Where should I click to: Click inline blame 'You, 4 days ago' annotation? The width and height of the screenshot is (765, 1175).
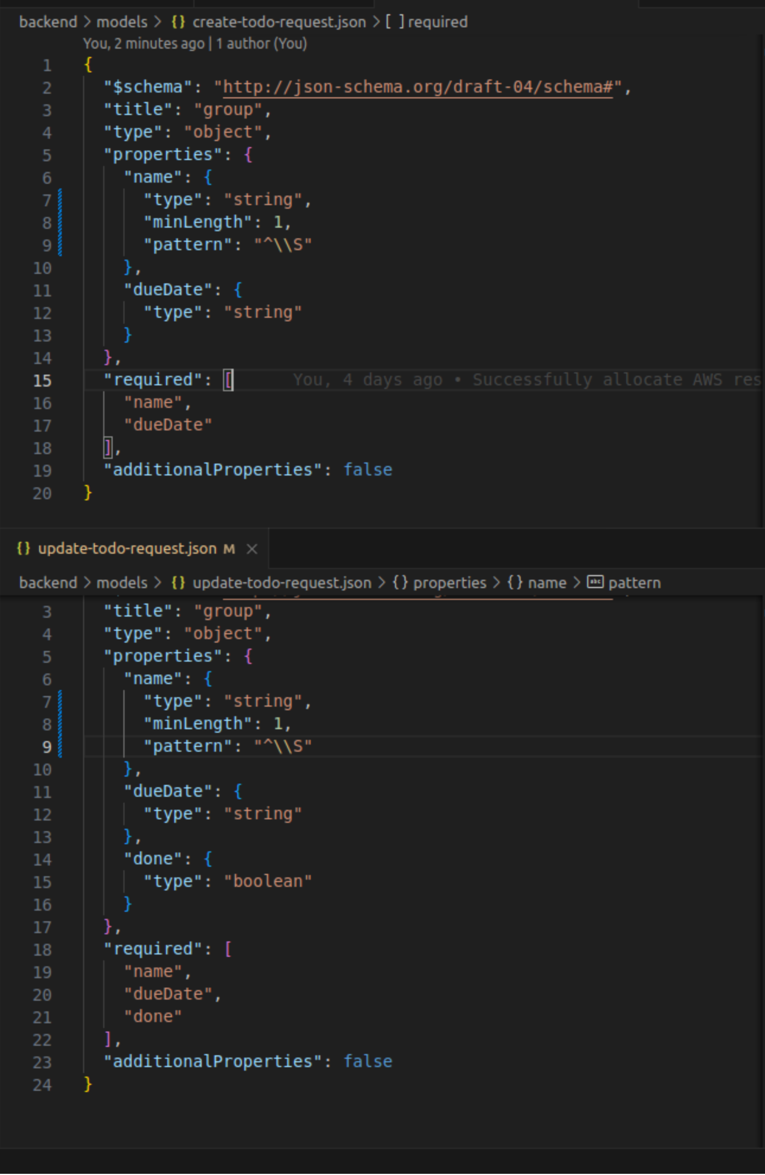coord(527,380)
